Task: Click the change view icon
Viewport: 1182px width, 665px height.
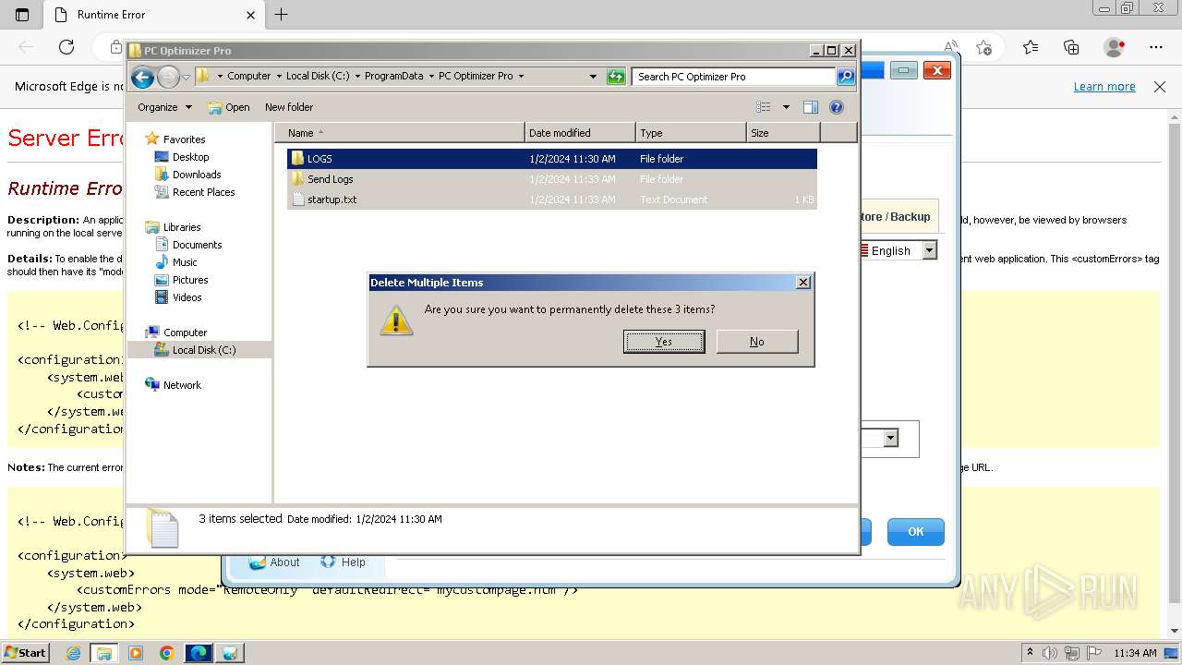Action: pyautogui.click(x=764, y=107)
